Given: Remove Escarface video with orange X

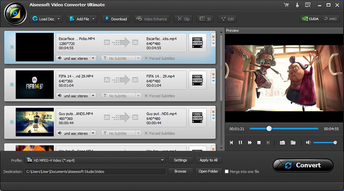Looking at the screenshot, I should (x=213, y=36).
